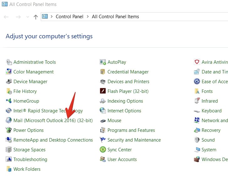Viewport: 228px width, 194px height.
Task: Expand the chevron after Control Panel breadcrumb
Action: click(88, 16)
